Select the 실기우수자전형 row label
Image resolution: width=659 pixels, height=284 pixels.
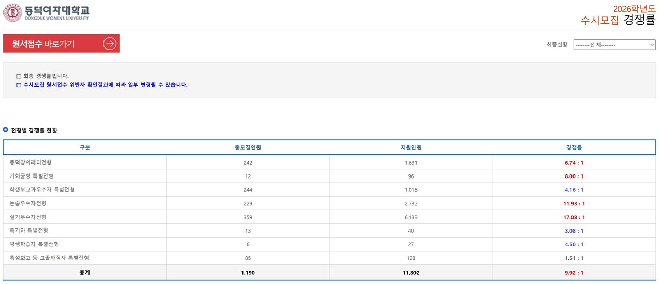pyautogui.click(x=27, y=217)
